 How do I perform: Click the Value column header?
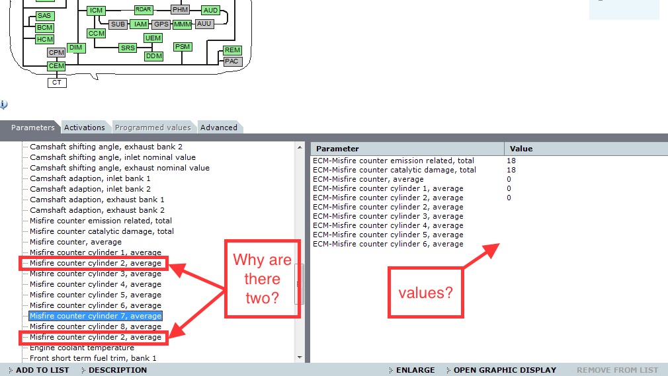click(x=521, y=149)
